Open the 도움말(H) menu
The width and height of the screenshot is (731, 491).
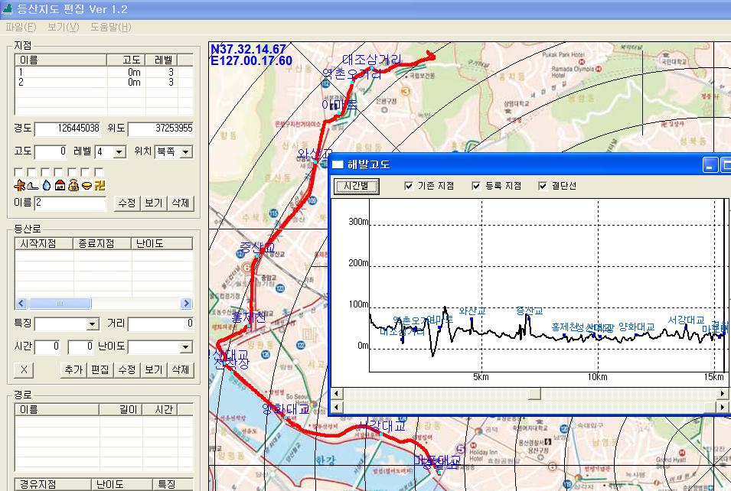111,27
